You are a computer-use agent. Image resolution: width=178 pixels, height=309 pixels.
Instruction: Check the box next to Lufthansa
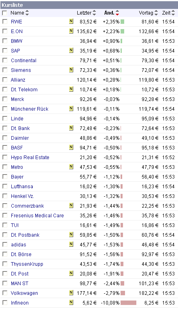tap(5, 186)
